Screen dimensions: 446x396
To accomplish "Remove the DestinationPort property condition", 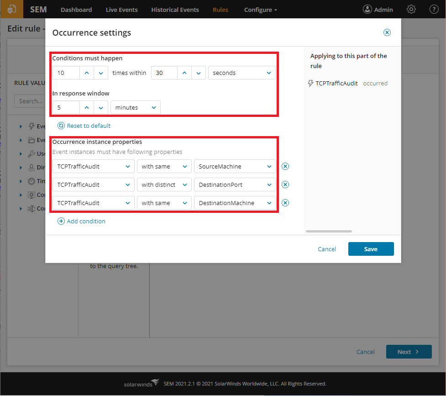I will [285, 185].
